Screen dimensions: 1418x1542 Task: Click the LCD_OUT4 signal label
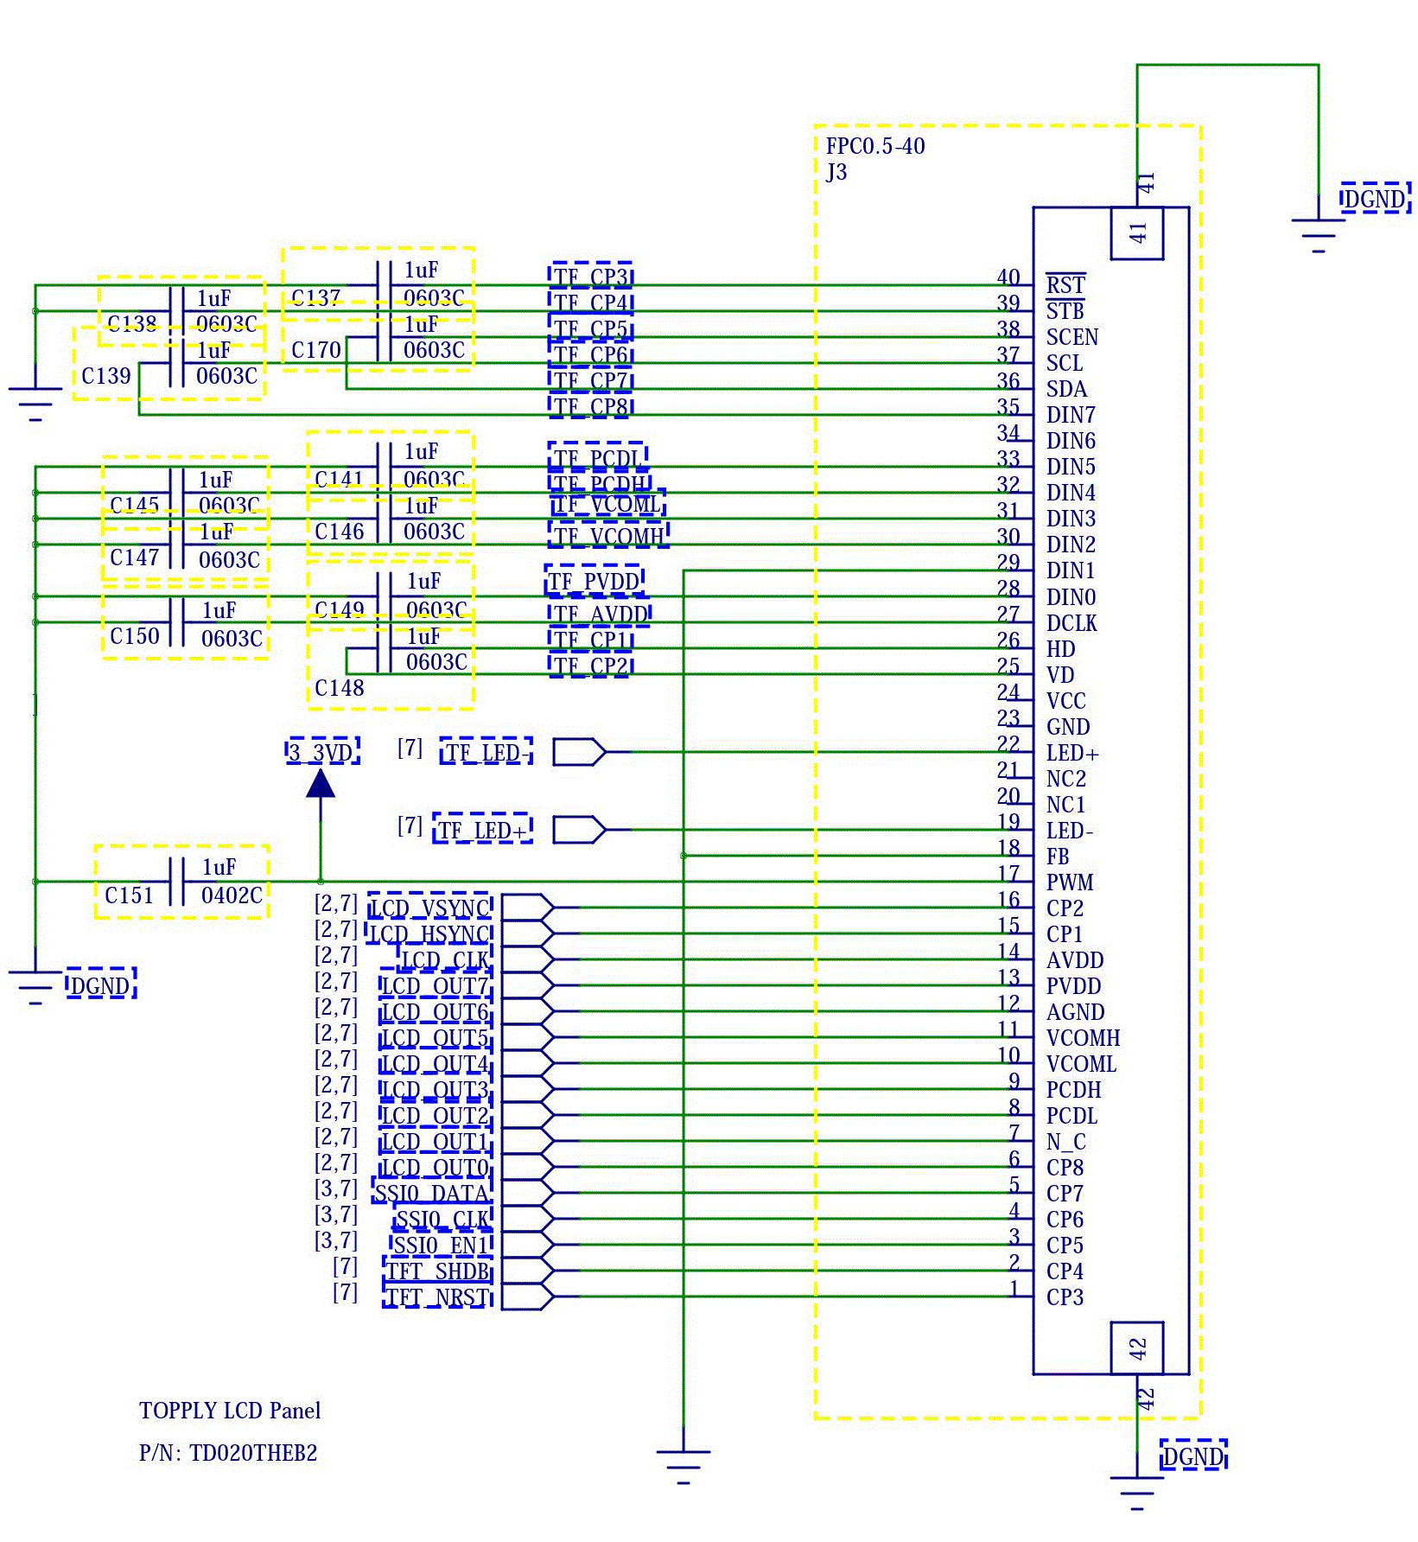point(436,1064)
